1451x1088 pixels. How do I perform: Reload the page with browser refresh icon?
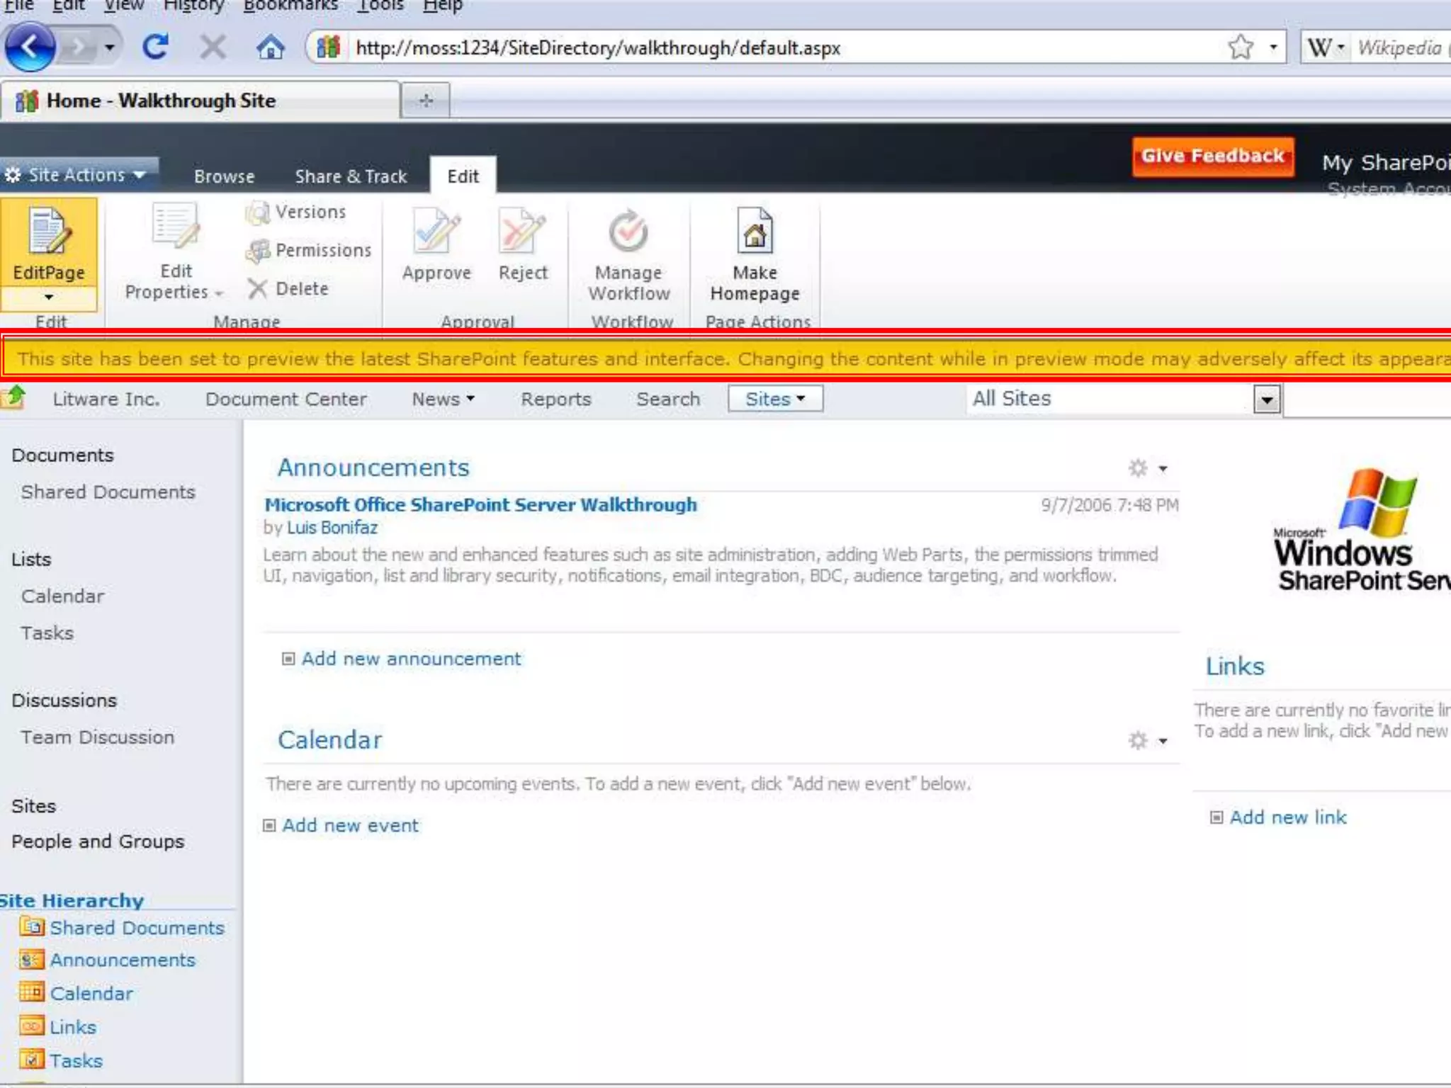tap(156, 48)
